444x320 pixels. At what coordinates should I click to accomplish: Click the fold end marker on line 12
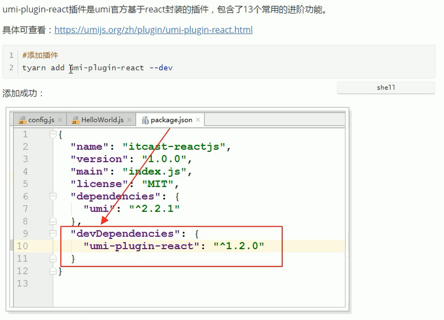[x=53, y=271]
